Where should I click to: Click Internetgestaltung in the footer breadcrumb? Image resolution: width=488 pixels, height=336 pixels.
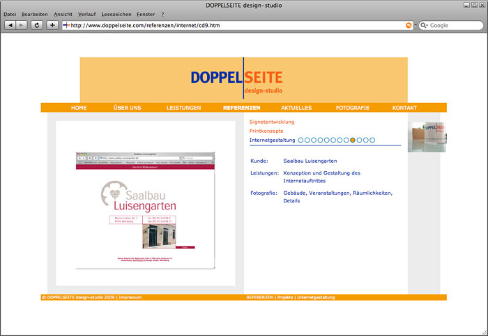pos(316,298)
